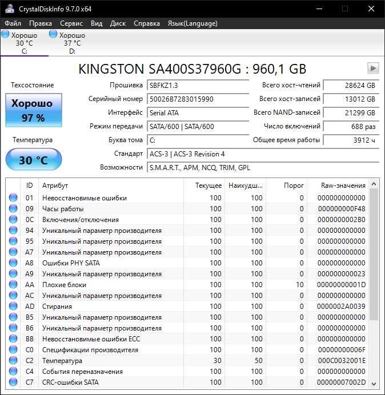
Task: Click status orb for attribute A7
Action: tap(13, 252)
